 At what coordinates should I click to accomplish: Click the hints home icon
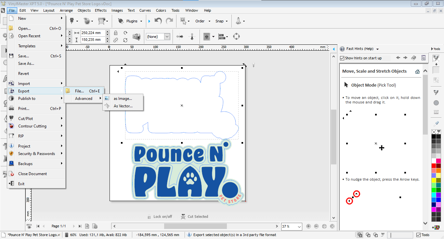pos(417,71)
